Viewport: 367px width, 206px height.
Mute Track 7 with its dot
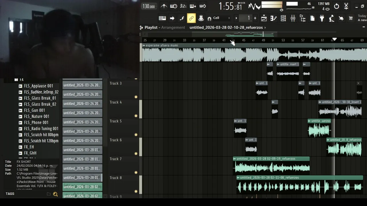tap(136, 173)
